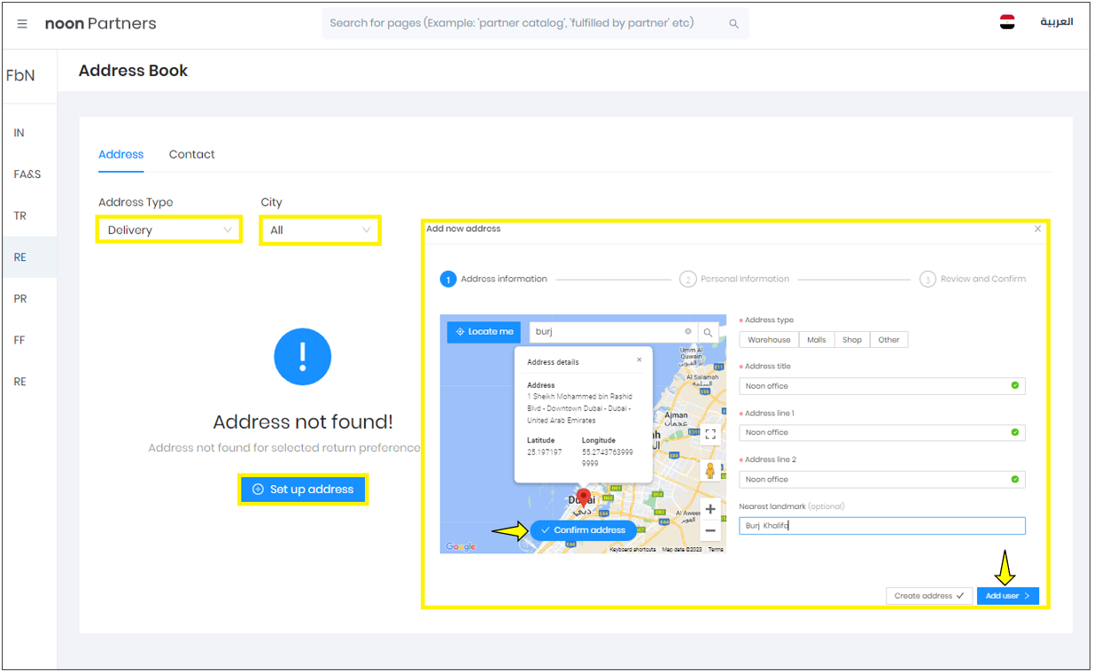Click the red location pin on the map
Image resolution: width=1094 pixels, height=672 pixels.
(583, 498)
